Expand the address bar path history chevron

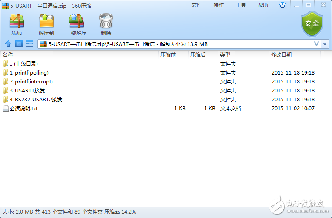click(x=316, y=44)
